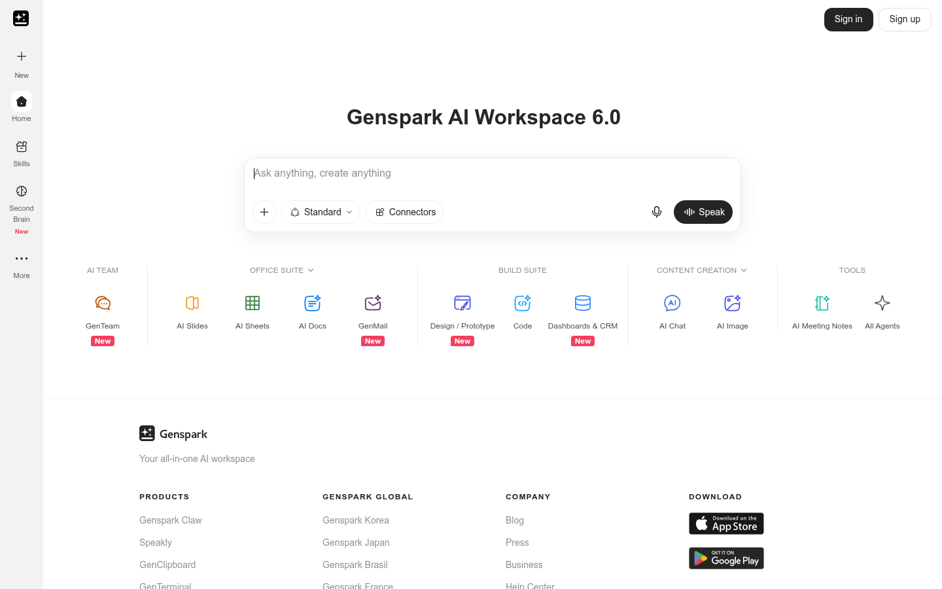Expand the Office Suite category

click(x=282, y=270)
